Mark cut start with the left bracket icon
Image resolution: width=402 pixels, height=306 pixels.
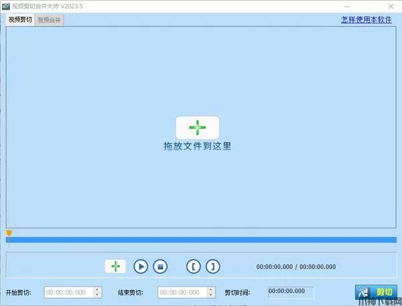point(194,266)
